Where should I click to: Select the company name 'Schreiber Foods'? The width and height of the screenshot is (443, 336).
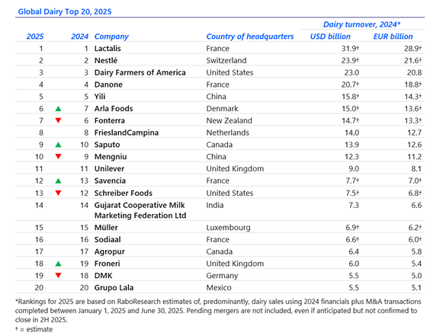(124, 193)
